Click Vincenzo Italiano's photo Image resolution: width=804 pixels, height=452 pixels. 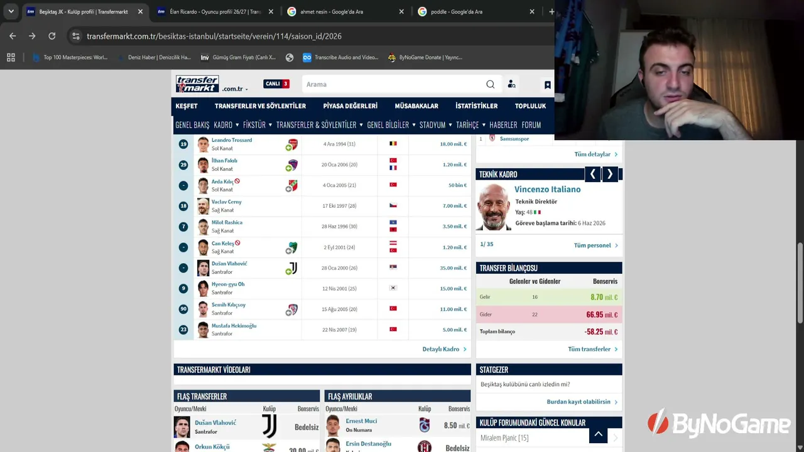pos(494,207)
